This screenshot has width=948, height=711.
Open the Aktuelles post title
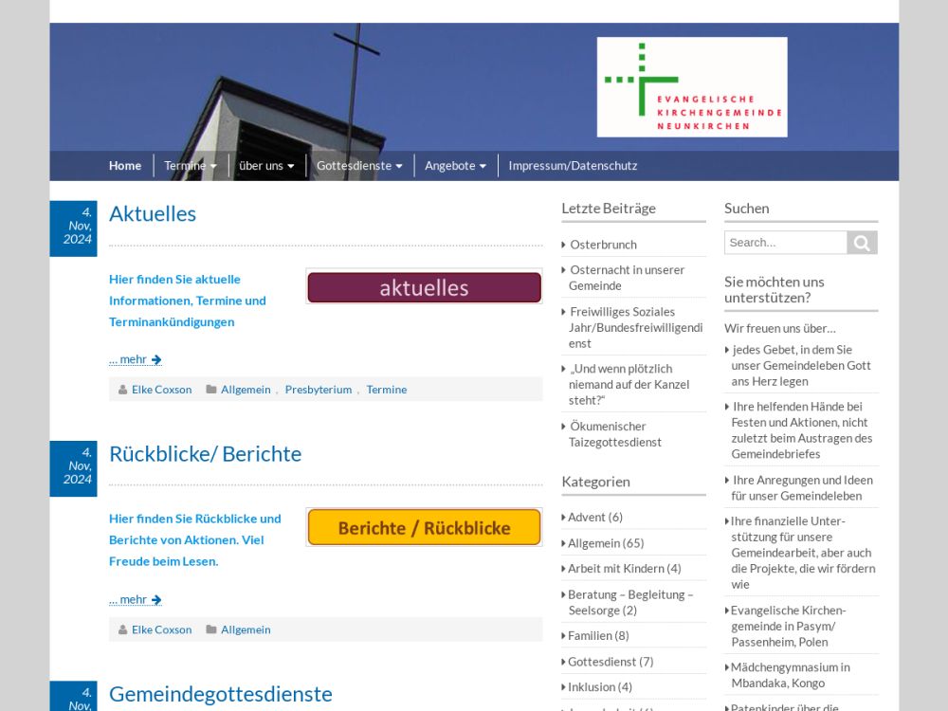(x=153, y=214)
